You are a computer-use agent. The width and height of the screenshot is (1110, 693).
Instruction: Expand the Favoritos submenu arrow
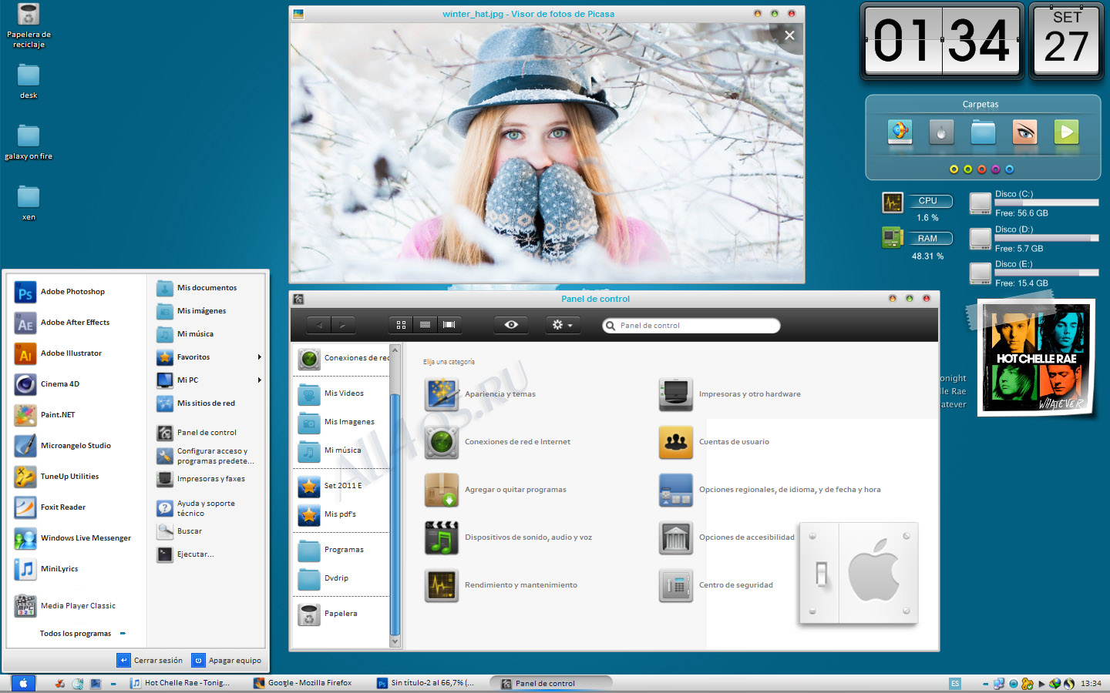pos(259,357)
